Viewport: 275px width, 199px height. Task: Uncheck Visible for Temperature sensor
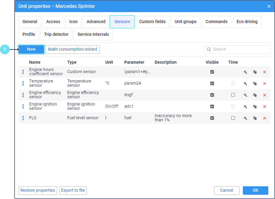tap(212, 83)
